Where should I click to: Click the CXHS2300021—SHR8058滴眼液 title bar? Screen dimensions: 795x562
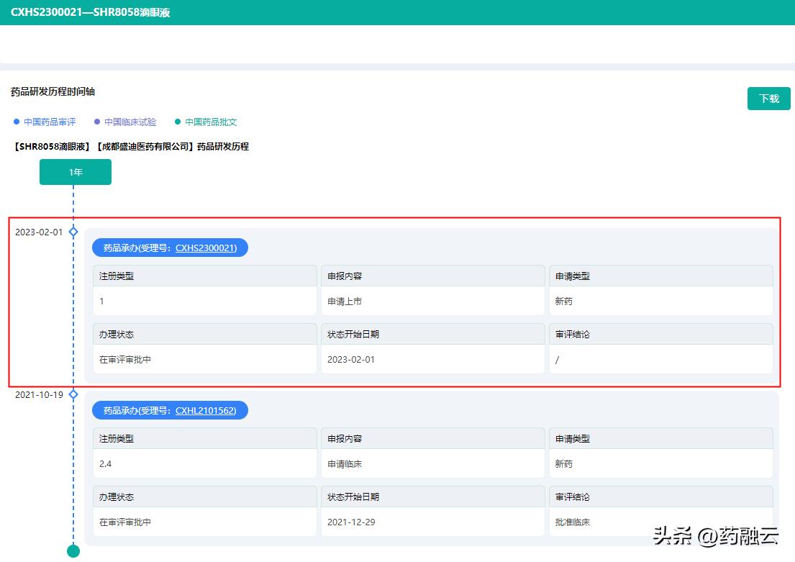pos(92,12)
